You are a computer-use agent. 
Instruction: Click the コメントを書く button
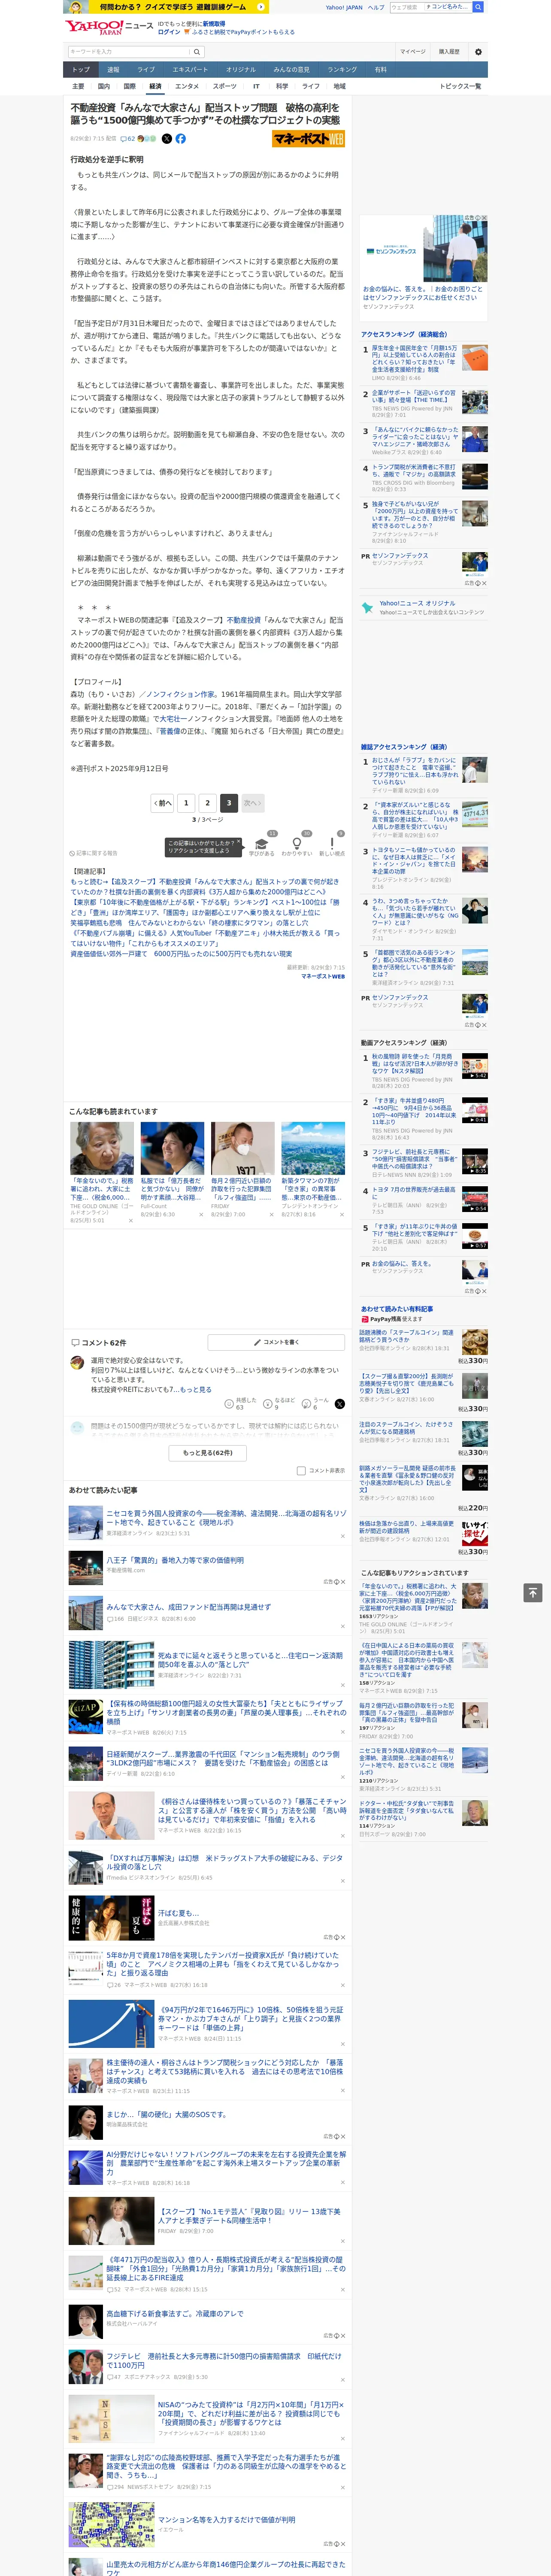click(276, 1342)
